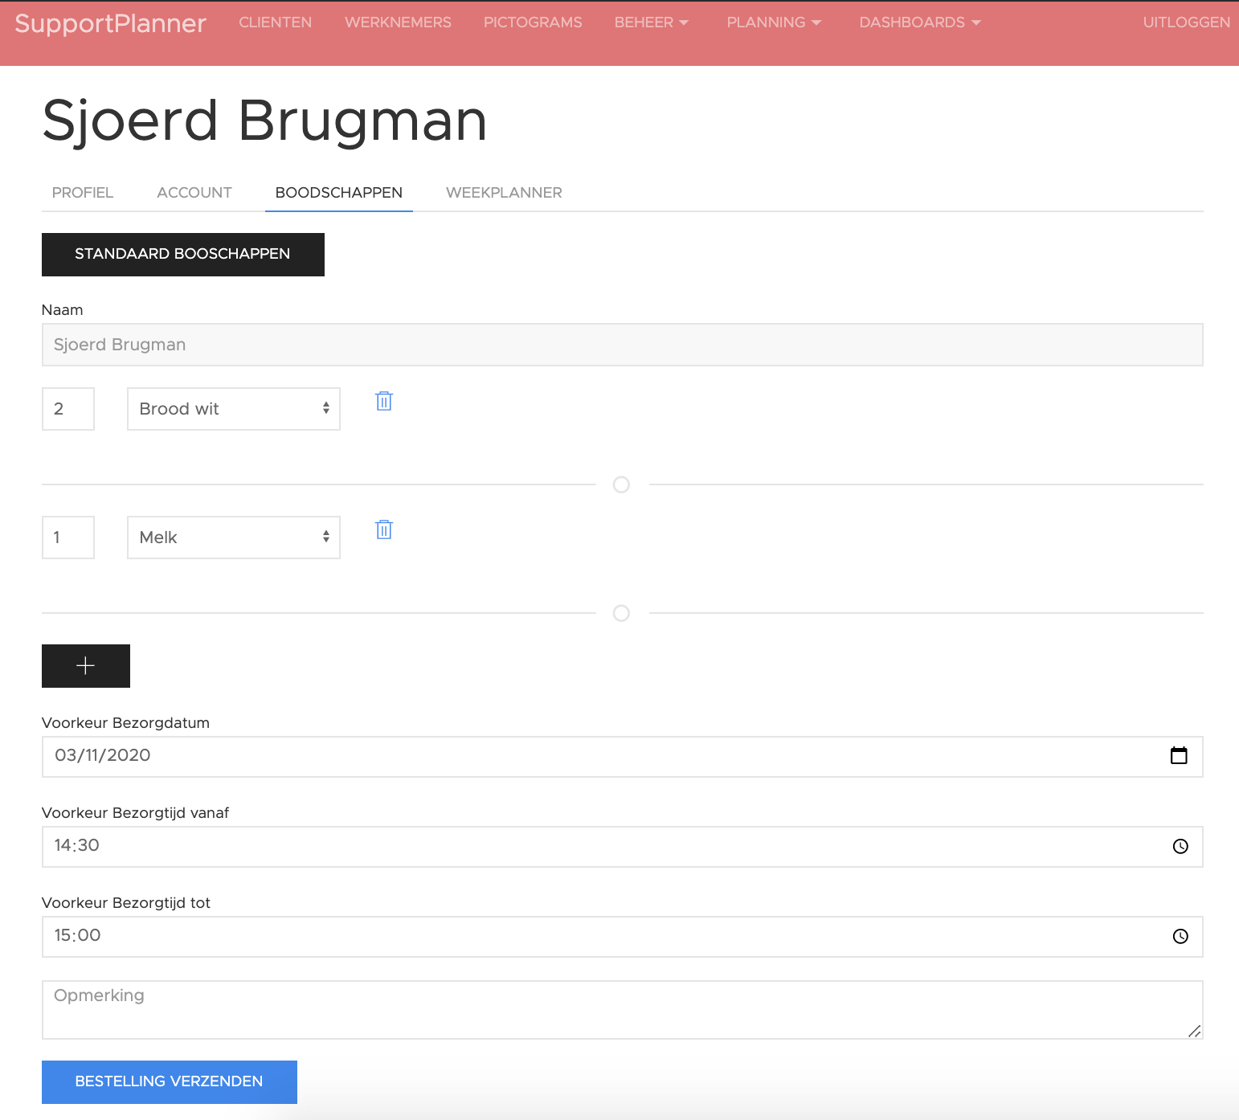Viewport: 1239px width, 1120px height.
Task: Open the Melk product dropdown
Action: click(233, 538)
